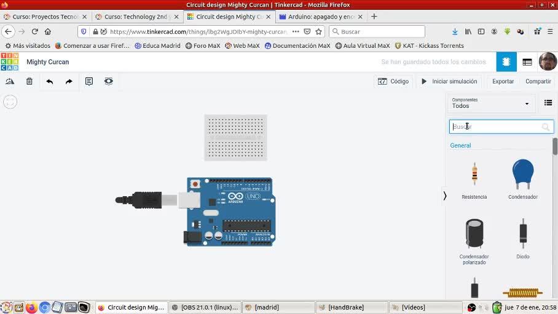Select the Resistencia component
This screenshot has width=558, height=314.
[474, 180]
